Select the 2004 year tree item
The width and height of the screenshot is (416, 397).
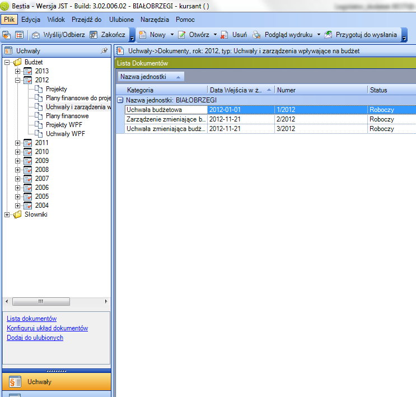(42, 205)
